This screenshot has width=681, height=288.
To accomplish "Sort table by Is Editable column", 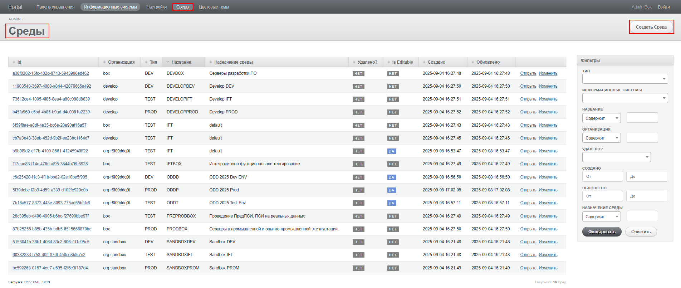I will [x=402, y=62].
